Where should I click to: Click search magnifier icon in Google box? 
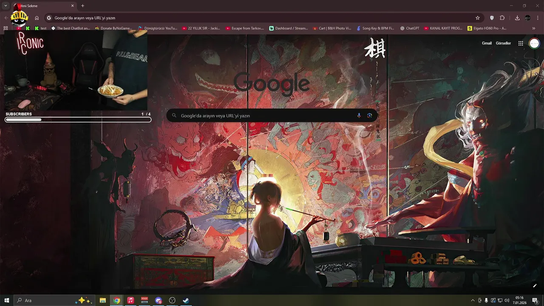(x=174, y=116)
